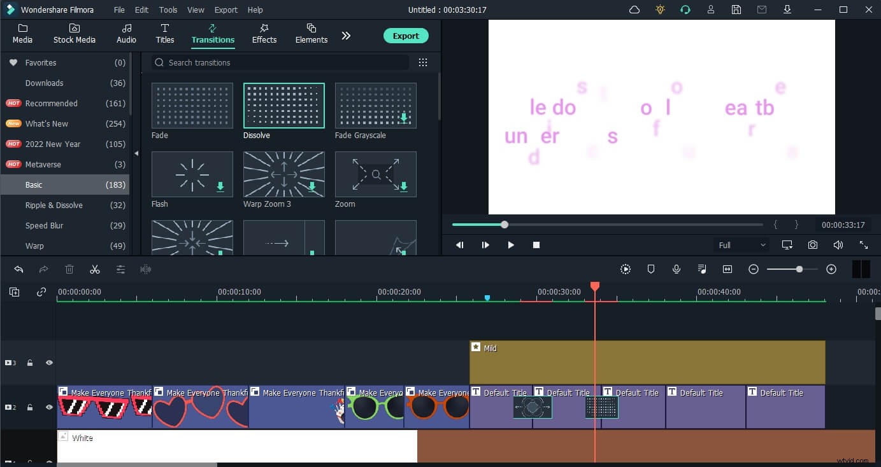Open the support headset icon
This screenshot has width=881, height=467.
[685, 10]
